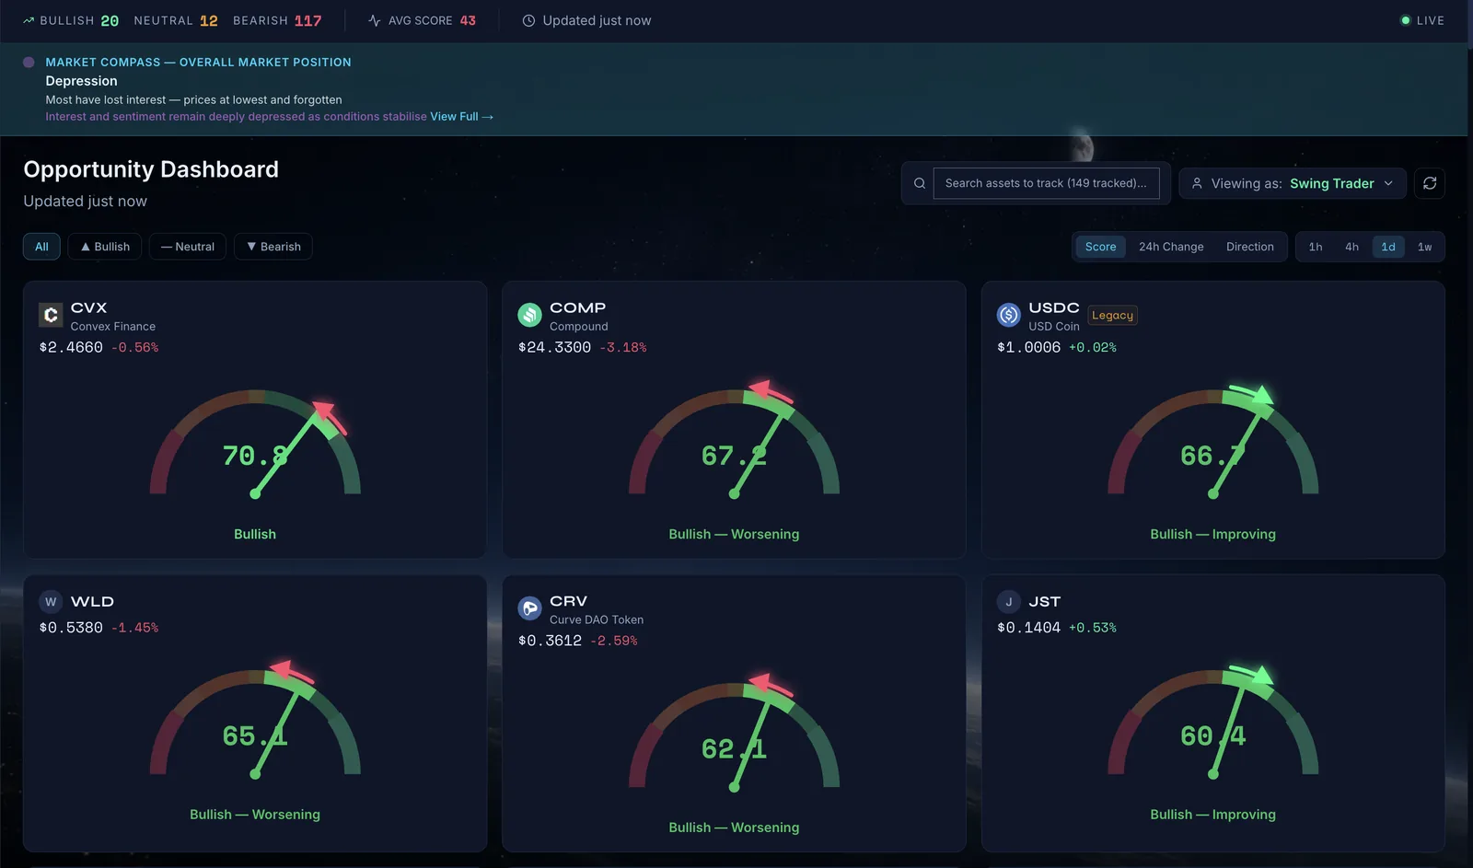Image resolution: width=1473 pixels, height=868 pixels.
Task: Click the refresh dashboard icon button
Action: tap(1430, 183)
